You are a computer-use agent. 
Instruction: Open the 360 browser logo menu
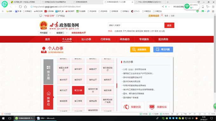coord(4,4)
